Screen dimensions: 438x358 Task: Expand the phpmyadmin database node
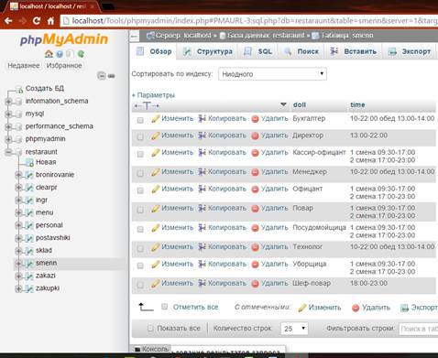point(8,139)
